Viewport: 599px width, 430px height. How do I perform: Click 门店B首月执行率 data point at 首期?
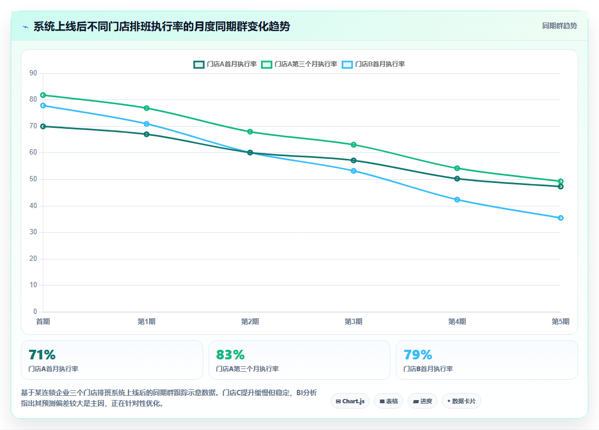coord(43,105)
